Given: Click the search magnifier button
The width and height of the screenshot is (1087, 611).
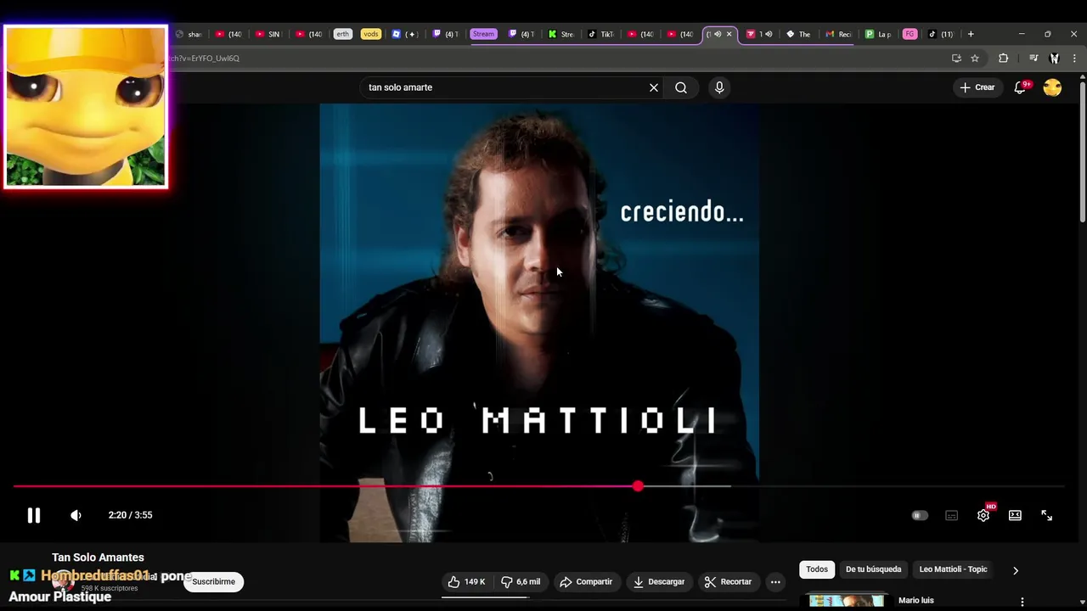Looking at the screenshot, I should tap(681, 87).
